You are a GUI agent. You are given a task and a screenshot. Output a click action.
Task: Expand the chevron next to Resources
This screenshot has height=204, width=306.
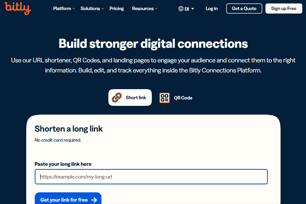click(x=156, y=9)
